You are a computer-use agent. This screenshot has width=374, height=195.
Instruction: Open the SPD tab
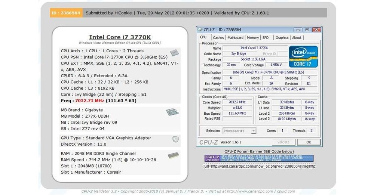pyautogui.click(x=266, y=38)
